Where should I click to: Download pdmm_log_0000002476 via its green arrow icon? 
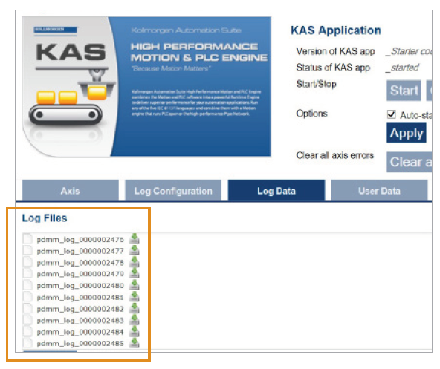click(135, 238)
